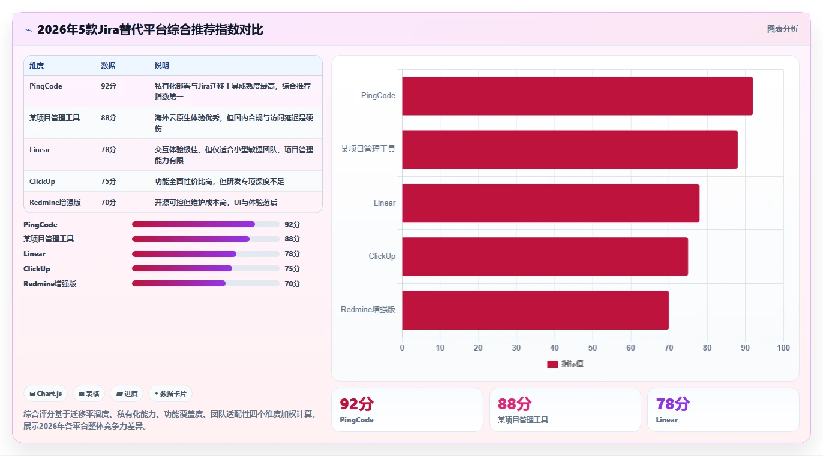Screen dimensions: 823x456
Task: Click the 75分 cell in the table
Action: [109, 182]
